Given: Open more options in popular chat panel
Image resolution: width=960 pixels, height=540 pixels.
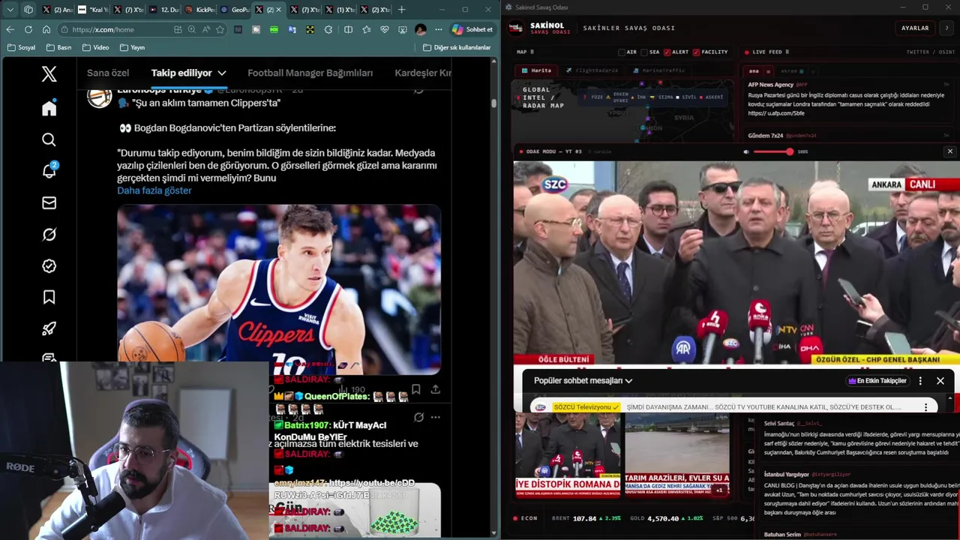Looking at the screenshot, I should click(920, 381).
